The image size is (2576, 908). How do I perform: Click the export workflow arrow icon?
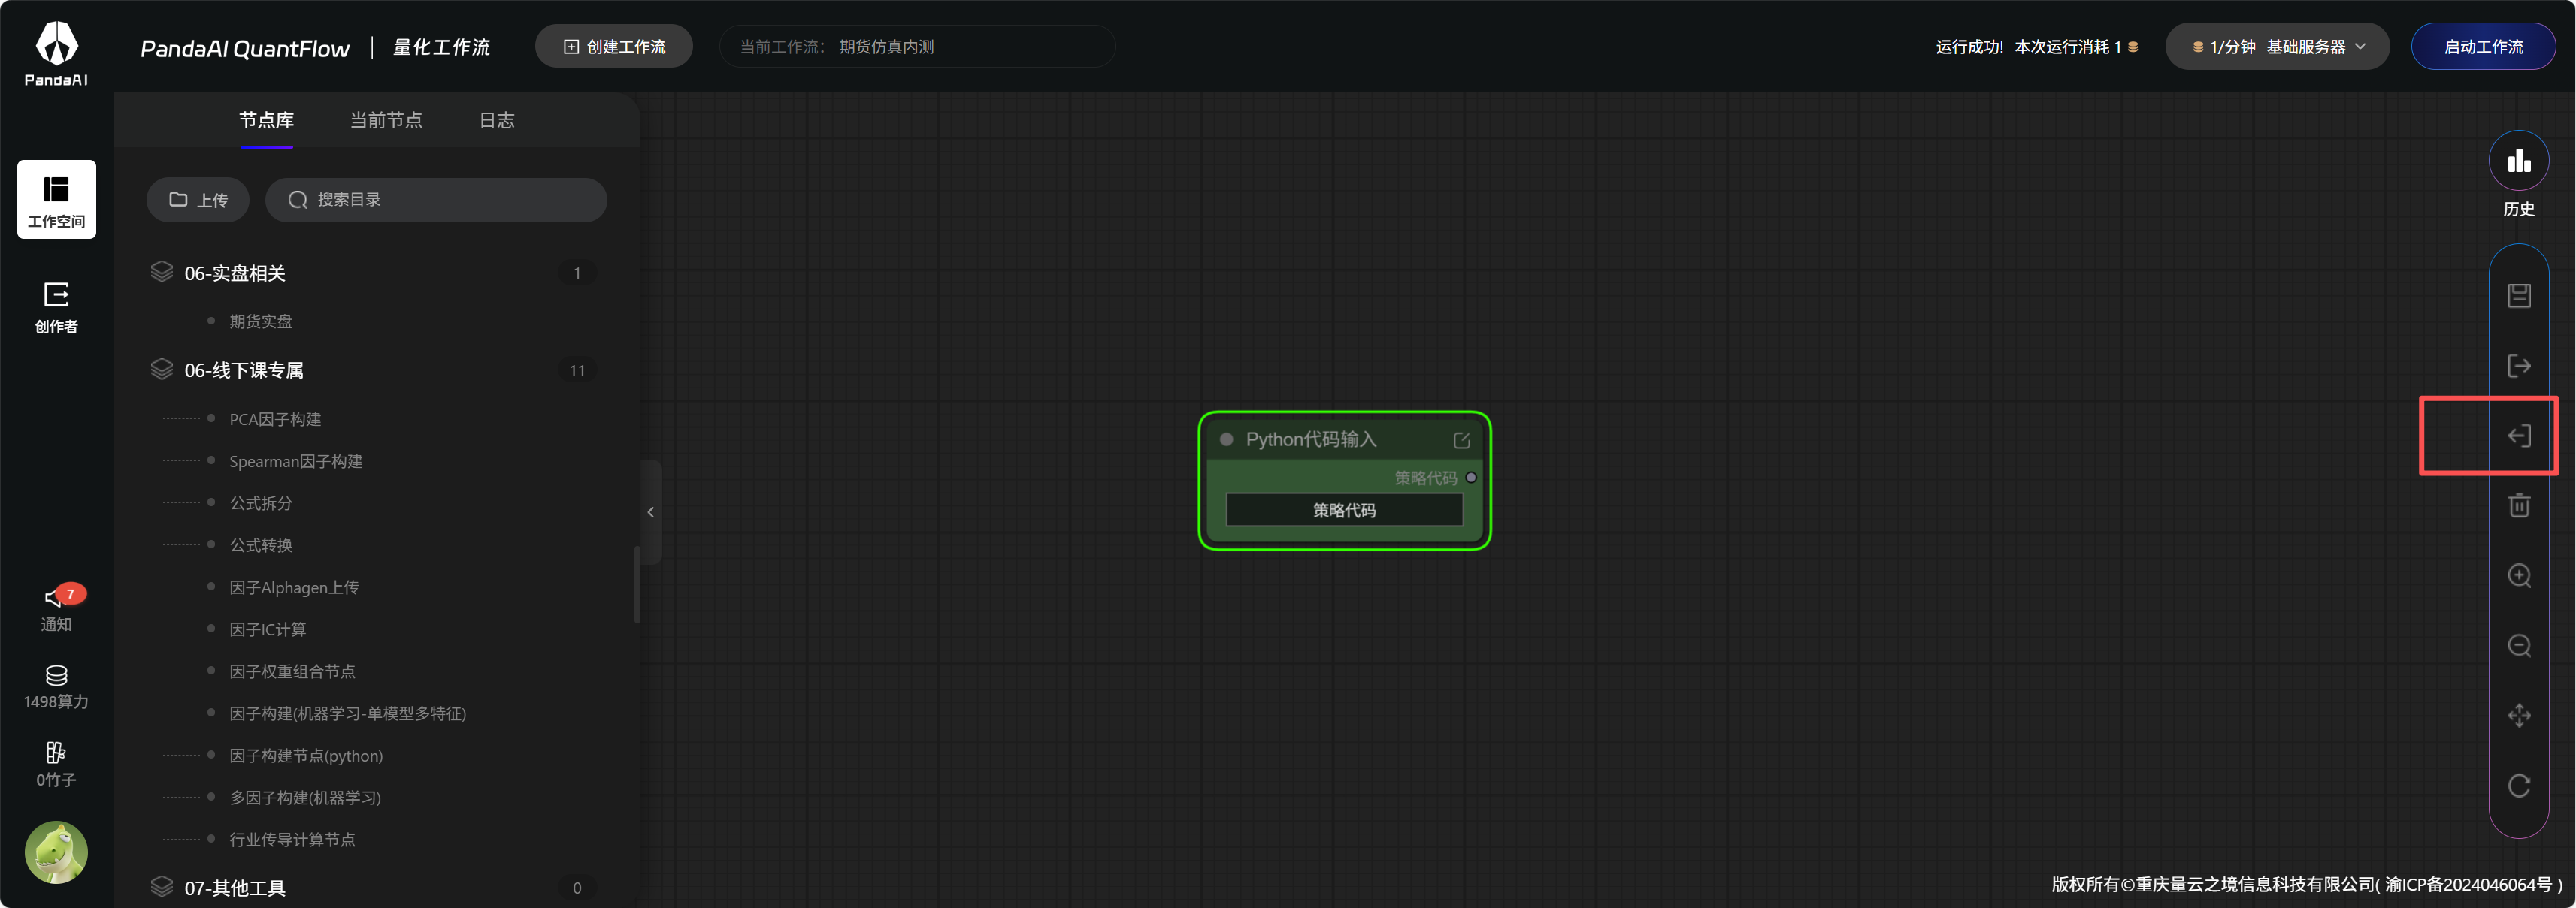click(2519, 366)
